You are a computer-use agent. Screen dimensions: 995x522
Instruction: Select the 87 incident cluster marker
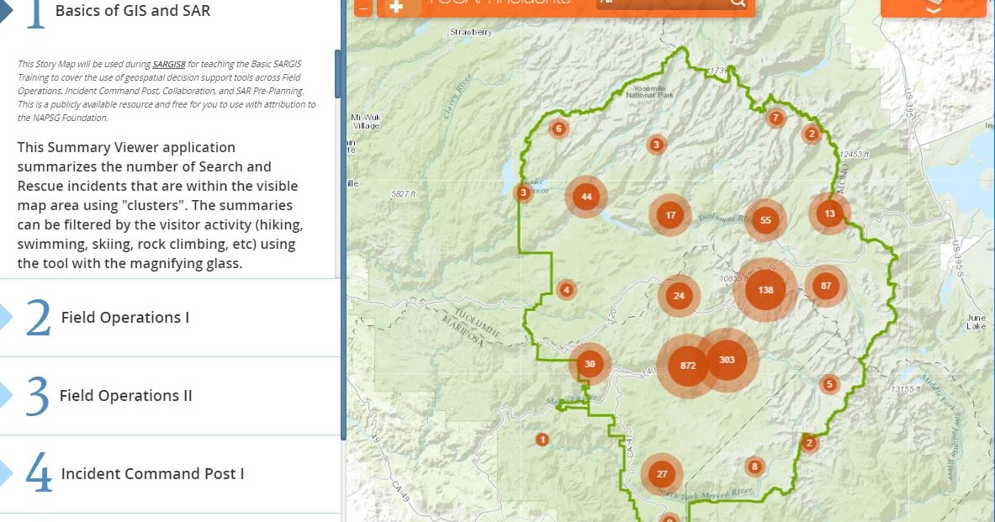pos(825,285)
